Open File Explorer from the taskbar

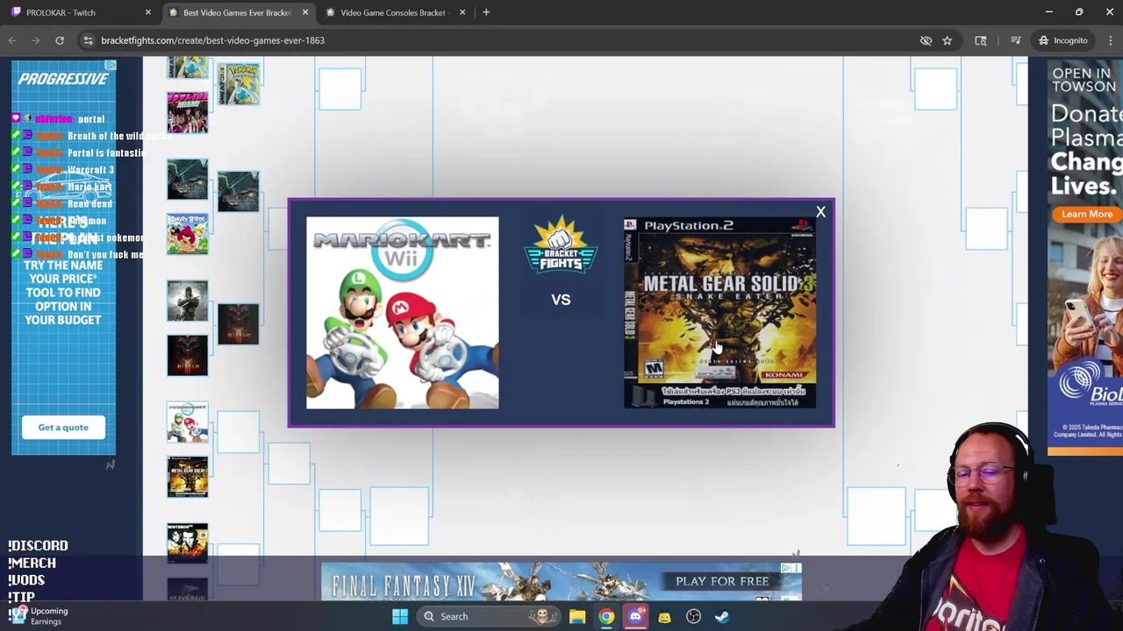click(577, 616)
